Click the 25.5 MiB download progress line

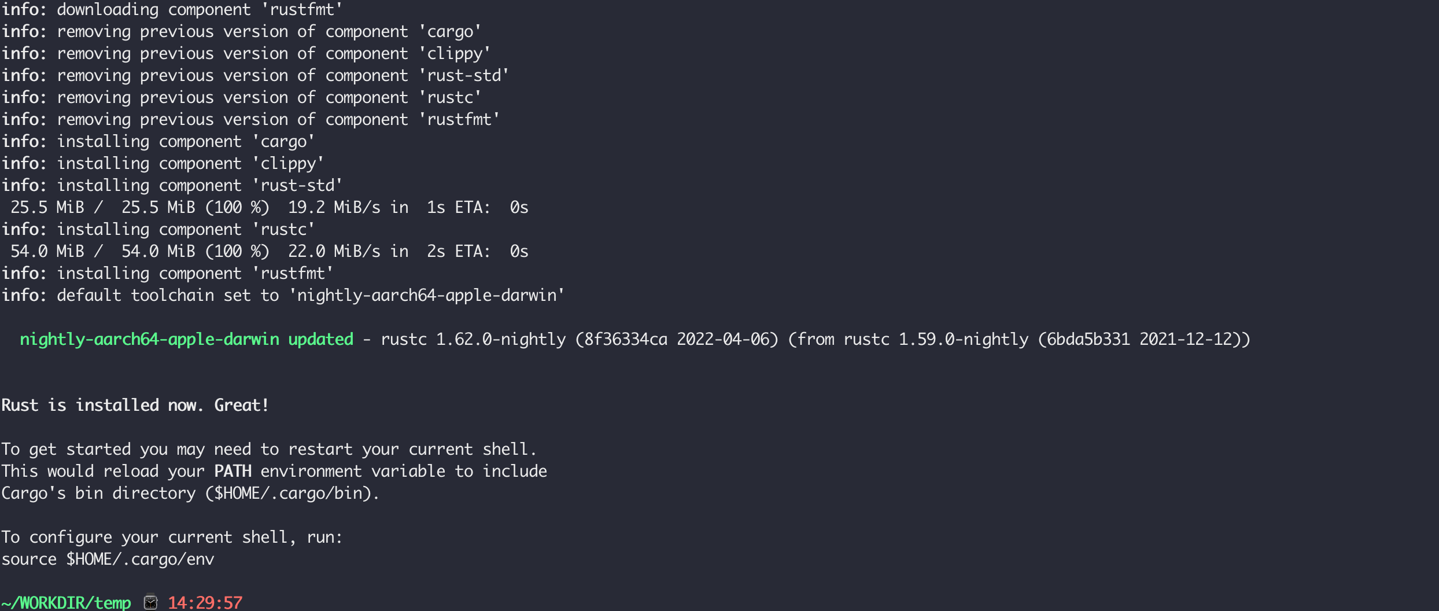[x=269, y=207]
